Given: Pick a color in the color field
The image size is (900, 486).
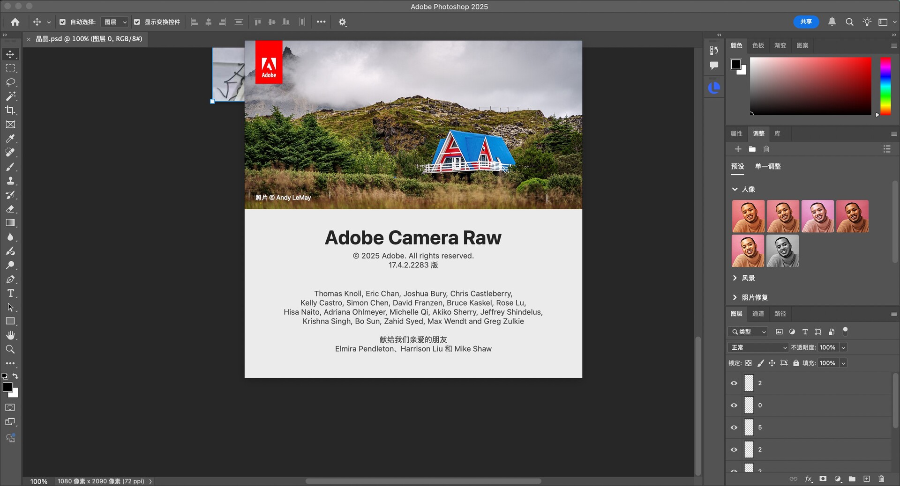Looking at the screenshot, I should tap(810, 86).
